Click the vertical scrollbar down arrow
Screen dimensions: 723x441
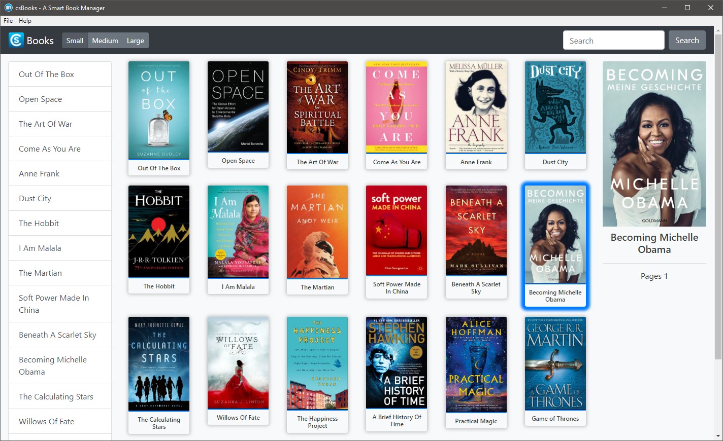(718, 436)
